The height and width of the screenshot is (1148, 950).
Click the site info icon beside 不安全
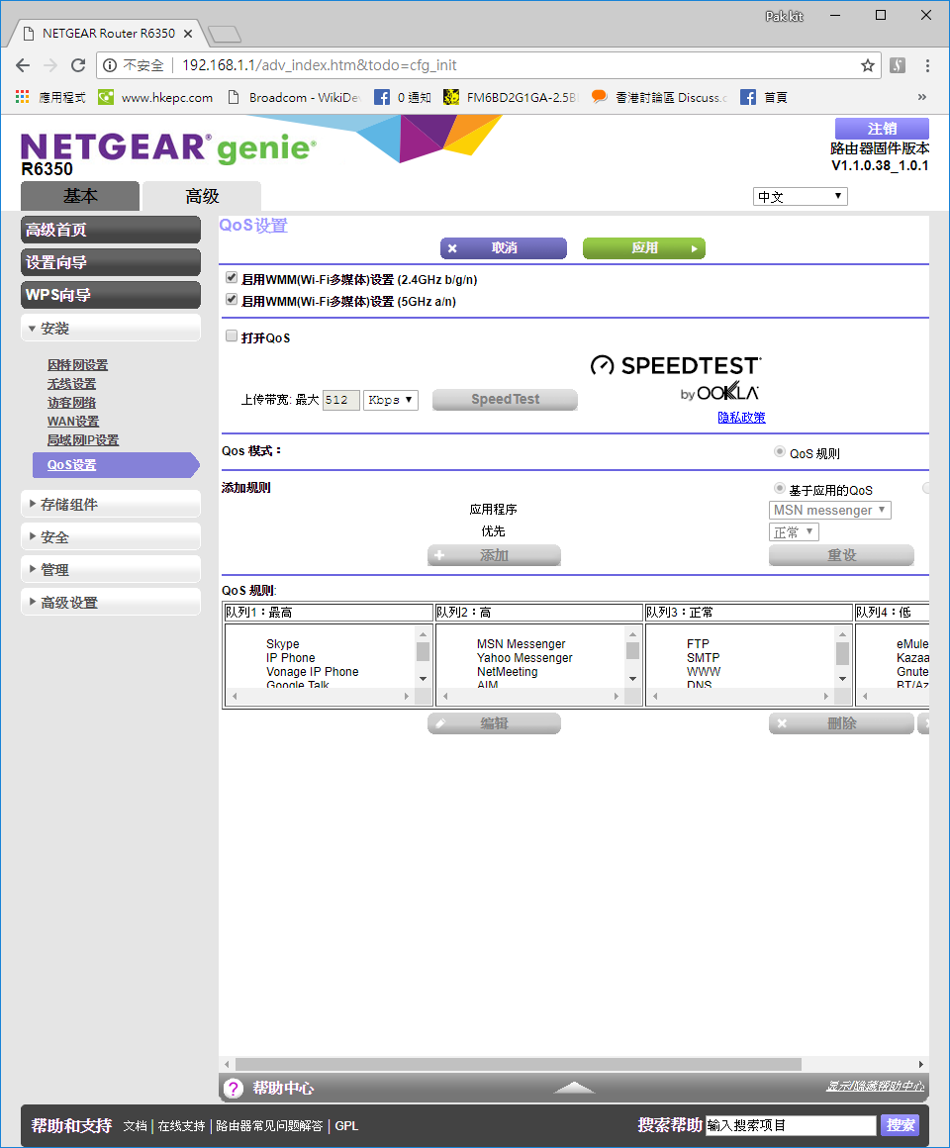[110, 66]
